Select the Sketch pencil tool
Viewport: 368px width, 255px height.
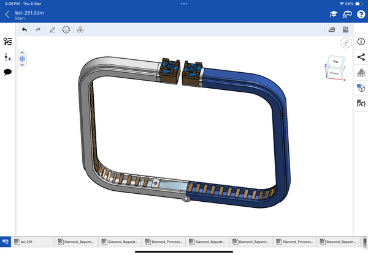[52, 29]
